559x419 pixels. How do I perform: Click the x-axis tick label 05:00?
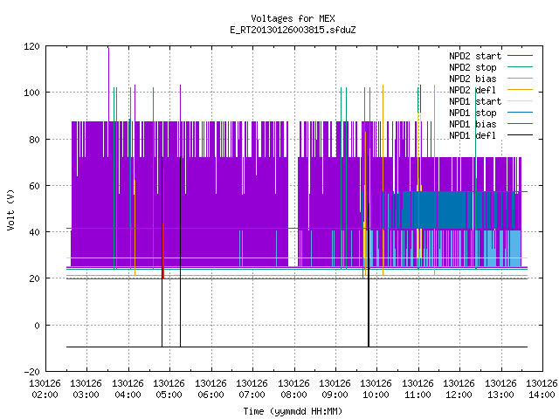coord(169,395)
